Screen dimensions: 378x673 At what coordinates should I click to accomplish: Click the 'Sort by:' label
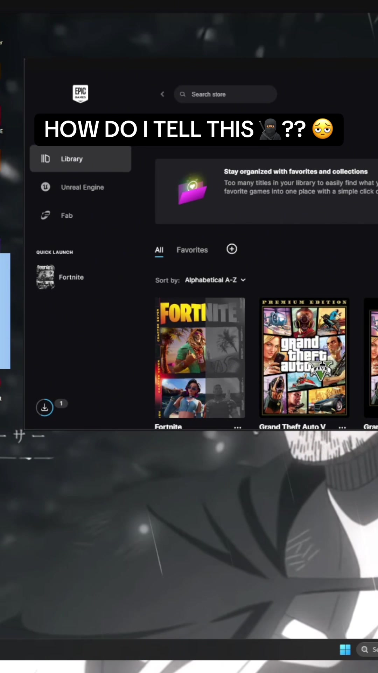coord(167,280)
